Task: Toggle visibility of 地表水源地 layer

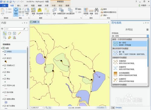Action: tap(5, 99)
